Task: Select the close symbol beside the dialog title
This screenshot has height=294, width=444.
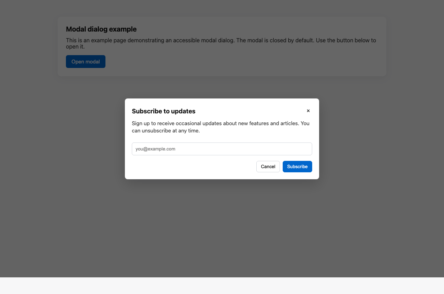Action: (x=308, y=111)
